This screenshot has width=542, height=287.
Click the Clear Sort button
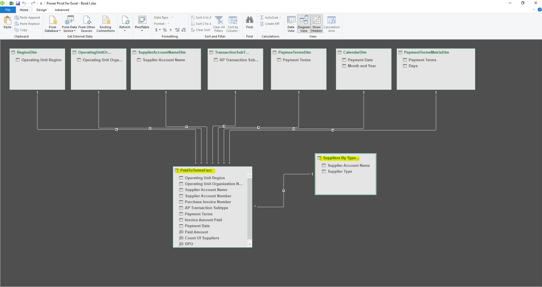click(x=200, y=30)
